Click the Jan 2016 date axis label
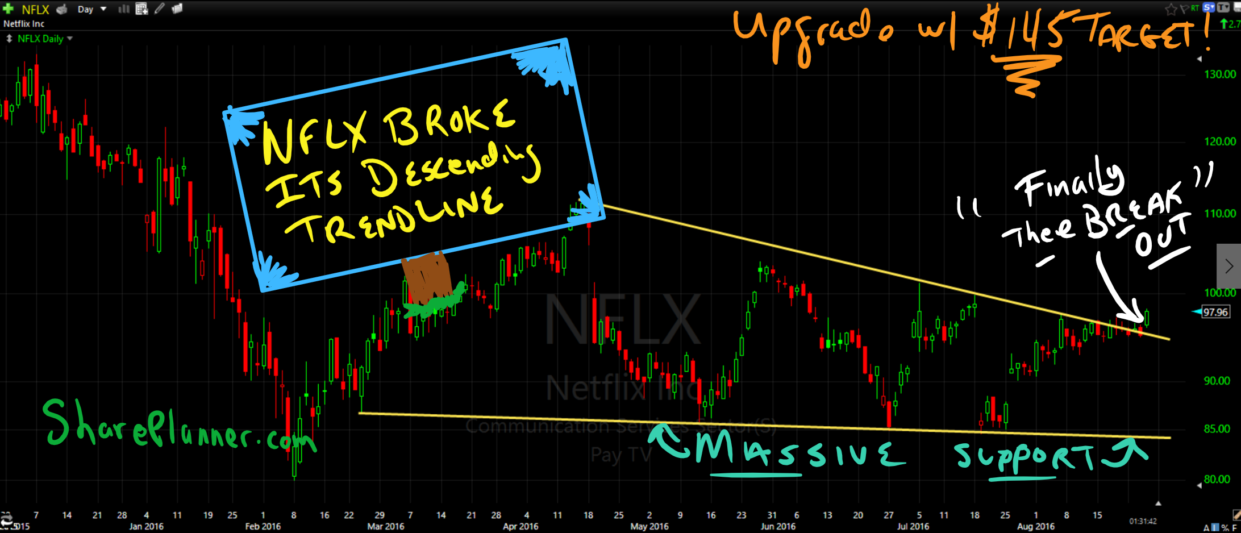The height and width of the screenshot is (533, 1241). [x=146, y=526]
